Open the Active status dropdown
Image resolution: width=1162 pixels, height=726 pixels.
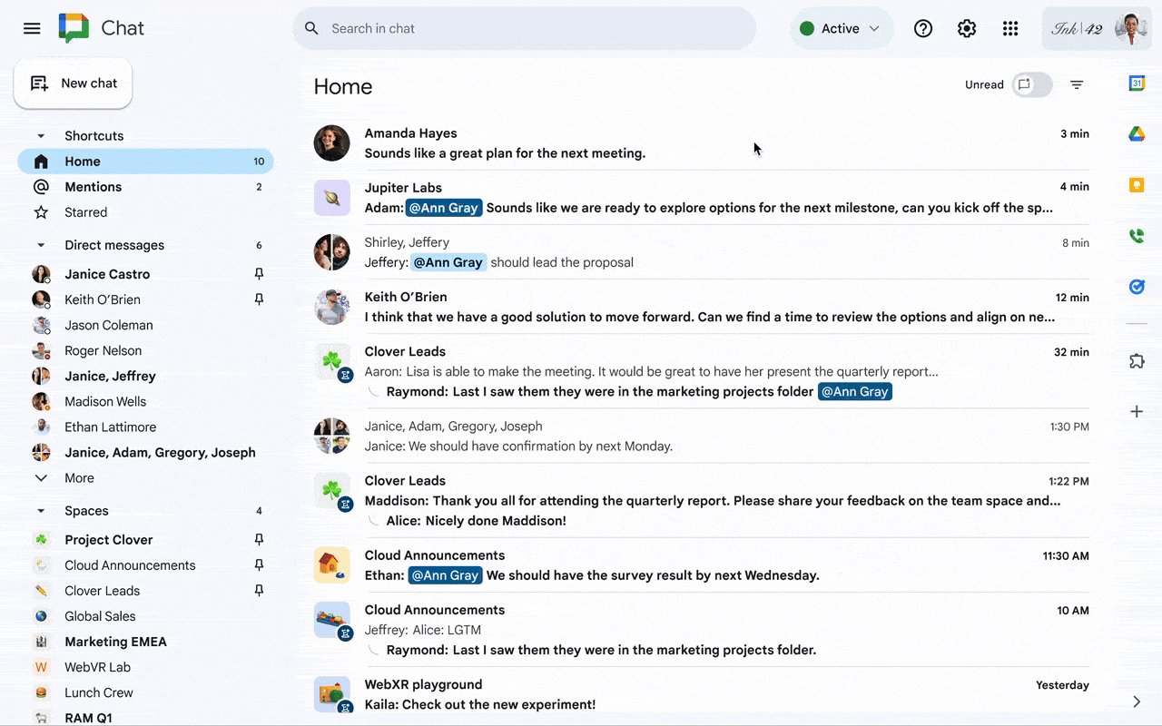[841, 28]
